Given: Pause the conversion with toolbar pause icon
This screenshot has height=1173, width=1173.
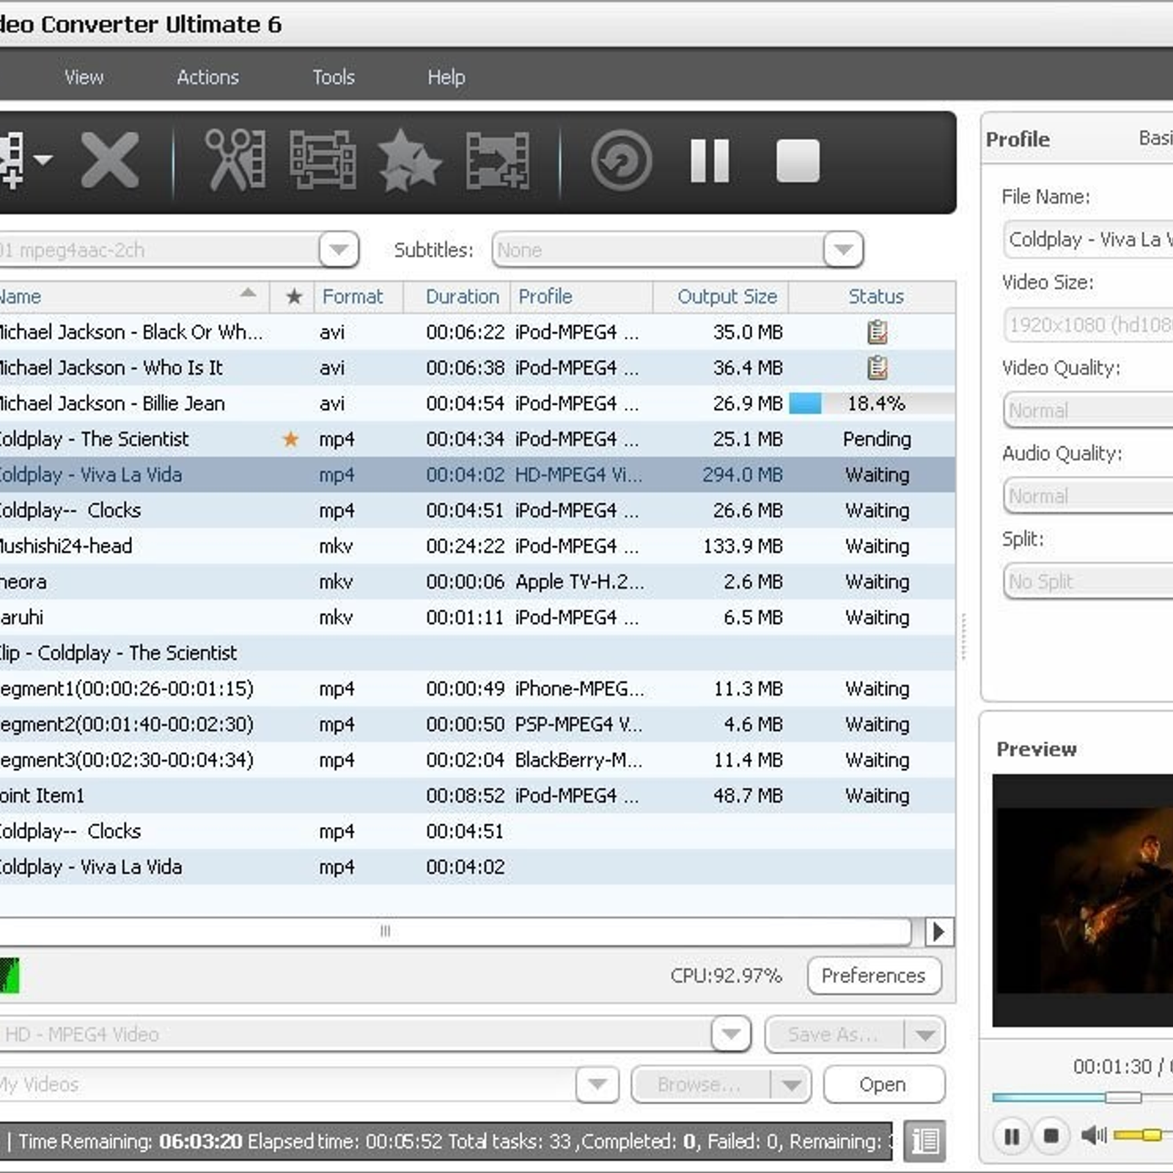Looking at the screenshot, I should point(710,160).
